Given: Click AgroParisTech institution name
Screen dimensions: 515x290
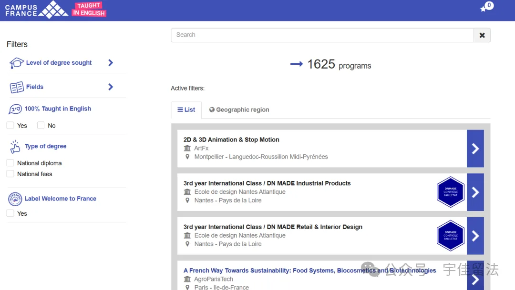Looking at the screenshot, I should tap(214, 279).
